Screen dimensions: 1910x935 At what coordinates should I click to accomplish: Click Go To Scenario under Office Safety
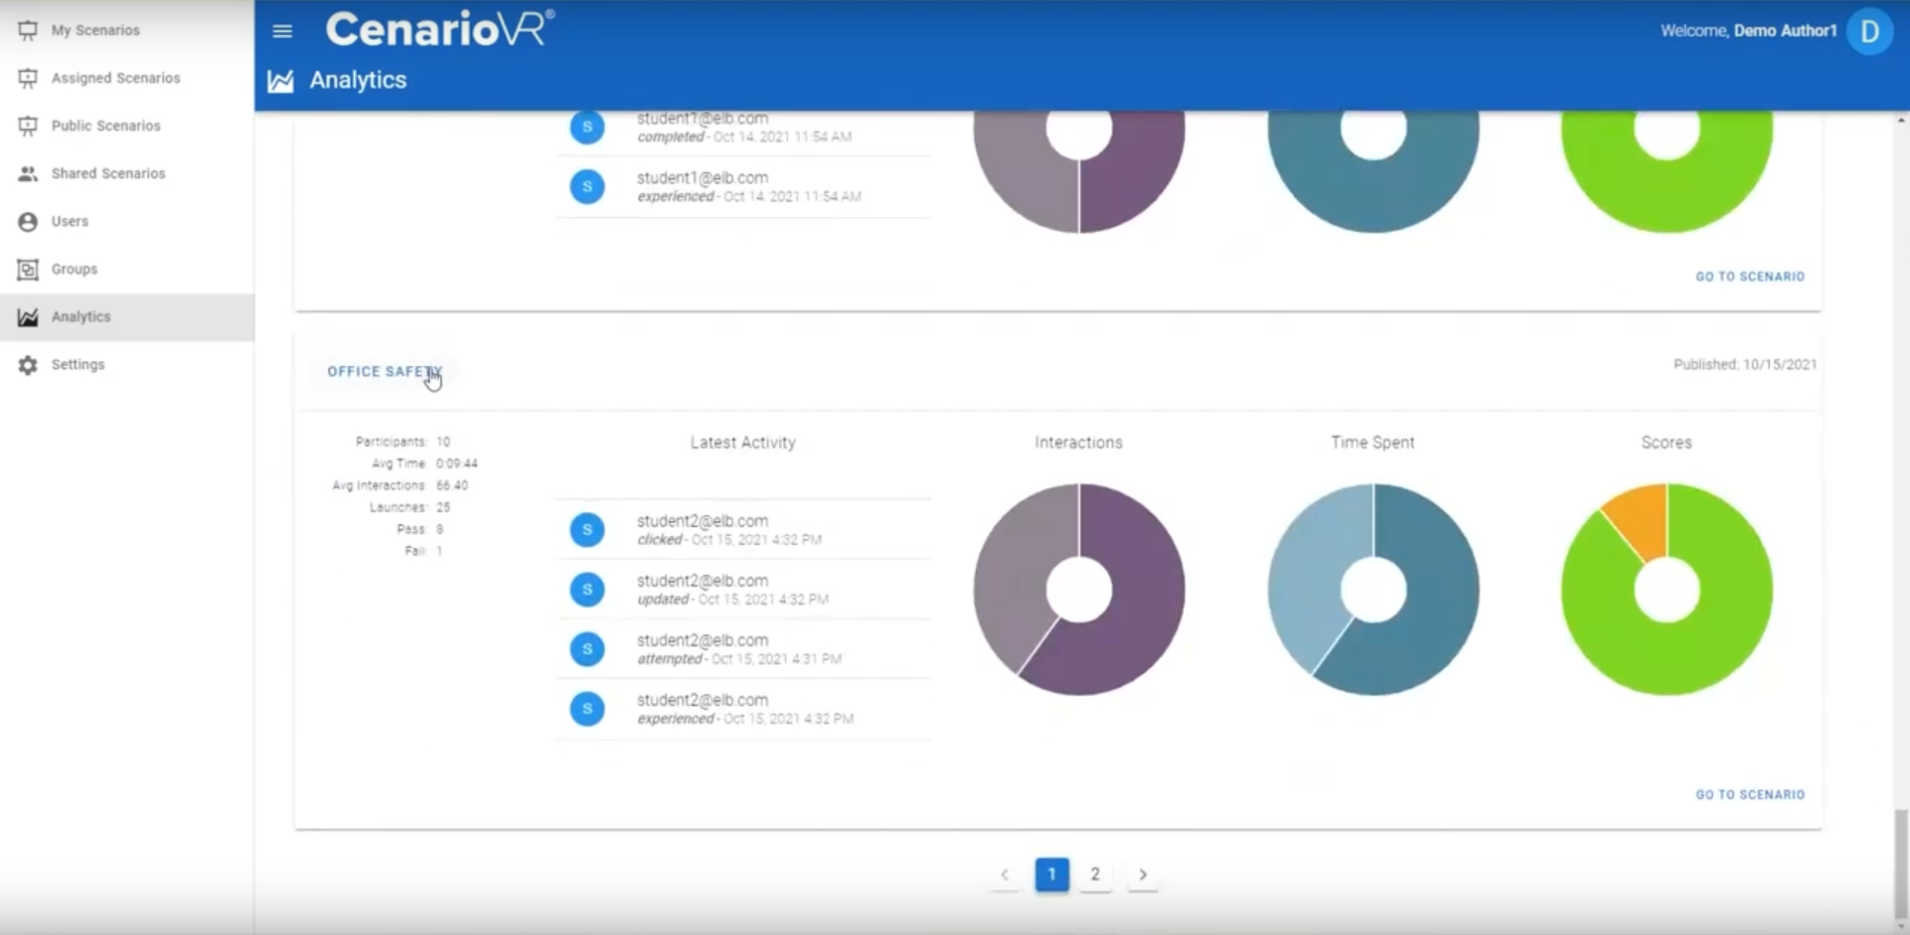pos(1750,795)
